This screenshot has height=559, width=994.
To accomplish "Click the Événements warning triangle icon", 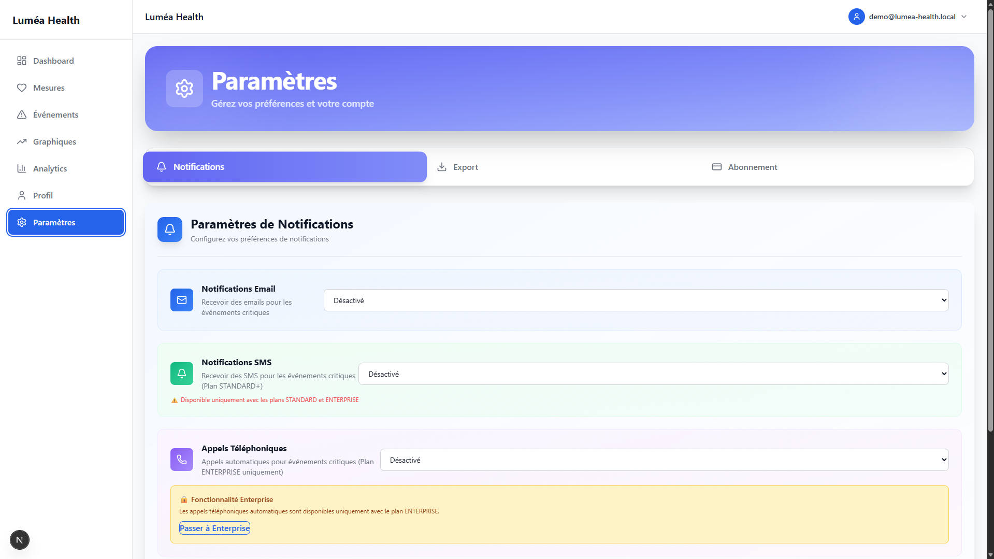I will click(22, 114).
